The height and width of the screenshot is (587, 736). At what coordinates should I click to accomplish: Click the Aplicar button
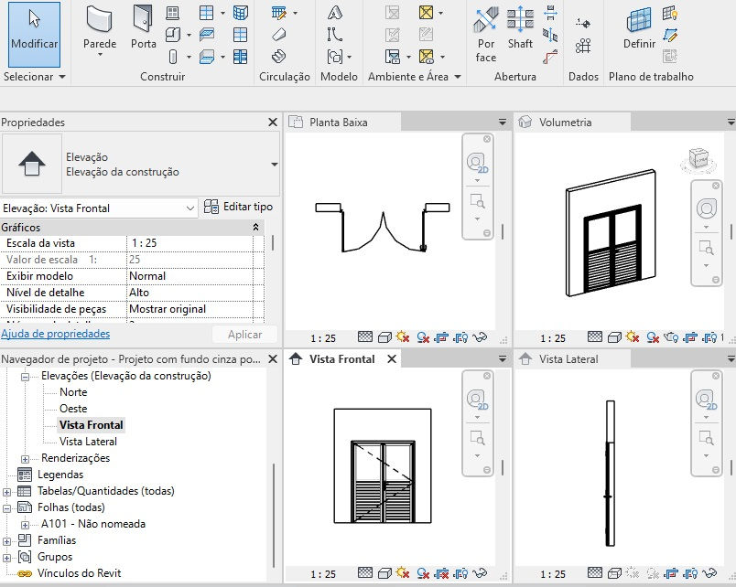[x=244, y=335]
